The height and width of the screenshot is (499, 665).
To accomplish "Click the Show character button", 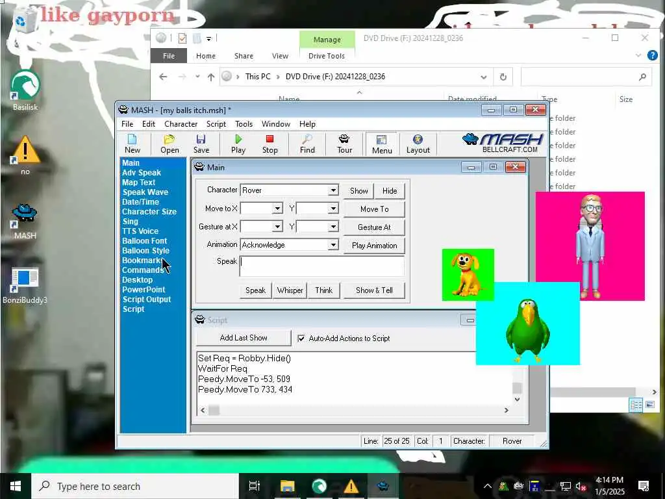I will pos(358,191).
